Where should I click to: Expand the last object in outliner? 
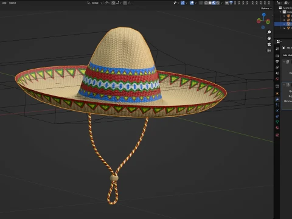(x=284, y=28)
